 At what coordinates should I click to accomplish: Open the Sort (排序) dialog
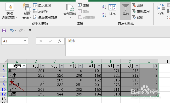[x=112, y=10]
